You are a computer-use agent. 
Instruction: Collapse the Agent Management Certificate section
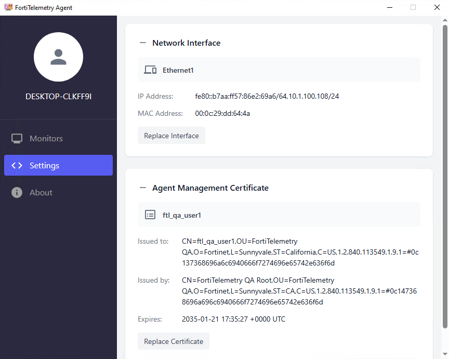[142, 188]
